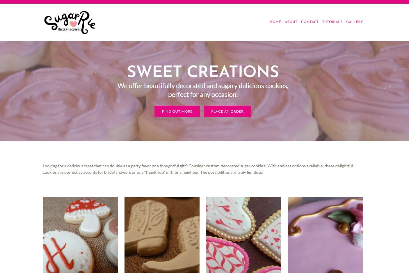This screenshot has height=273, width=409.
Task: Open the HOME menu item
Action: [275, 22]
